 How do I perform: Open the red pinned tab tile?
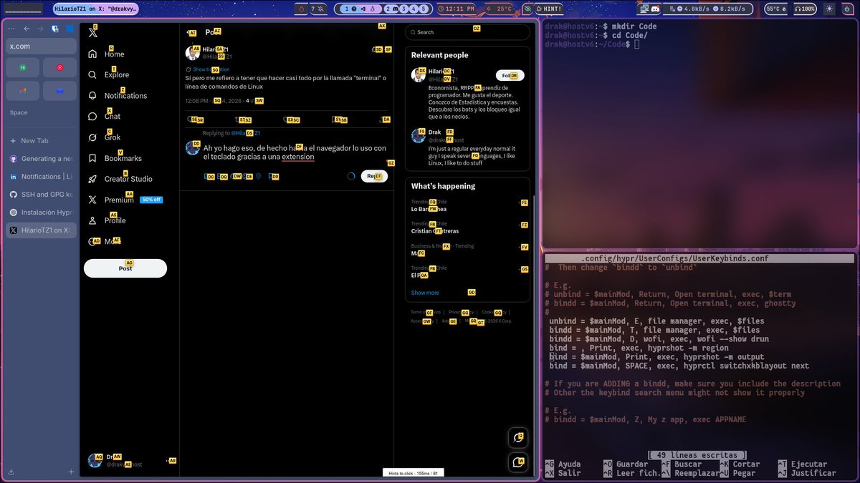(x=59, y=67)
